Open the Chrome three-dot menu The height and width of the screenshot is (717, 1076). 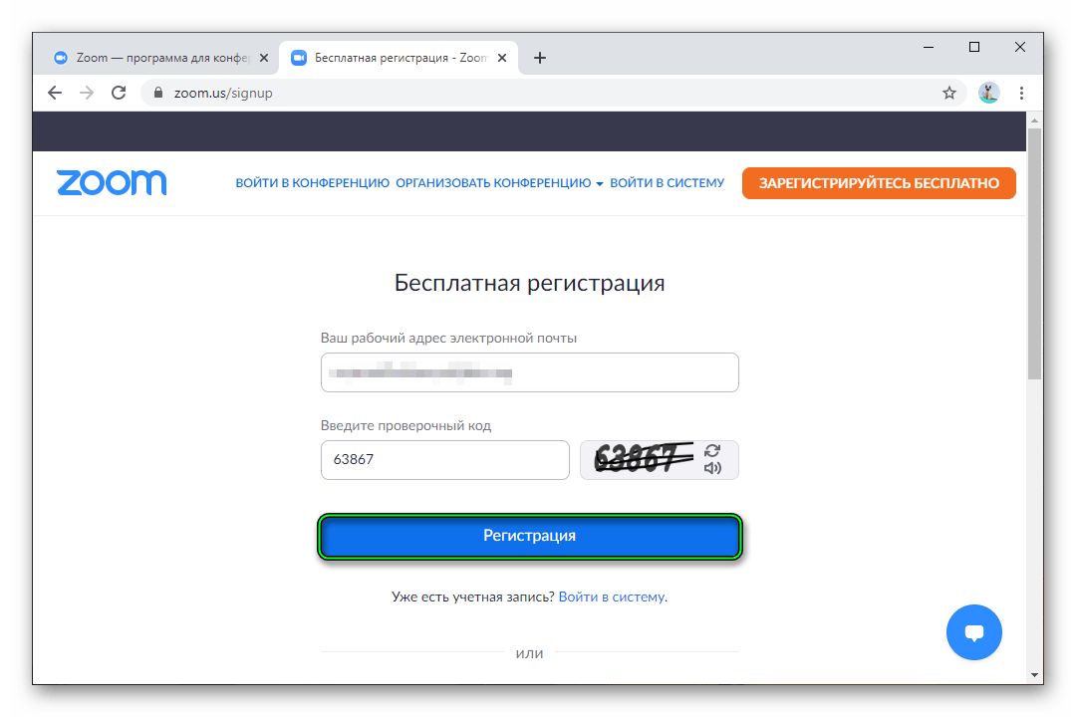(1021, 93)
